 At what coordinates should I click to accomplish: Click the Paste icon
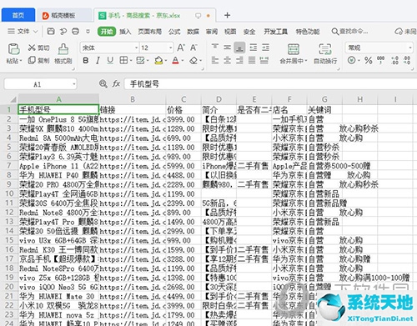(x=13, y=49)
